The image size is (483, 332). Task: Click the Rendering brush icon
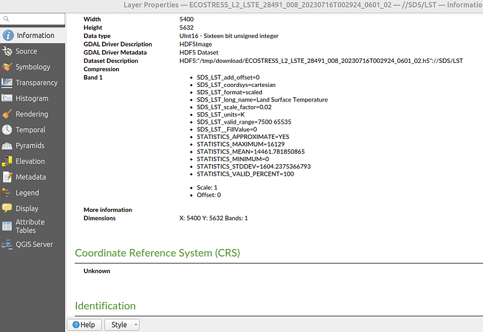point(7,114)
